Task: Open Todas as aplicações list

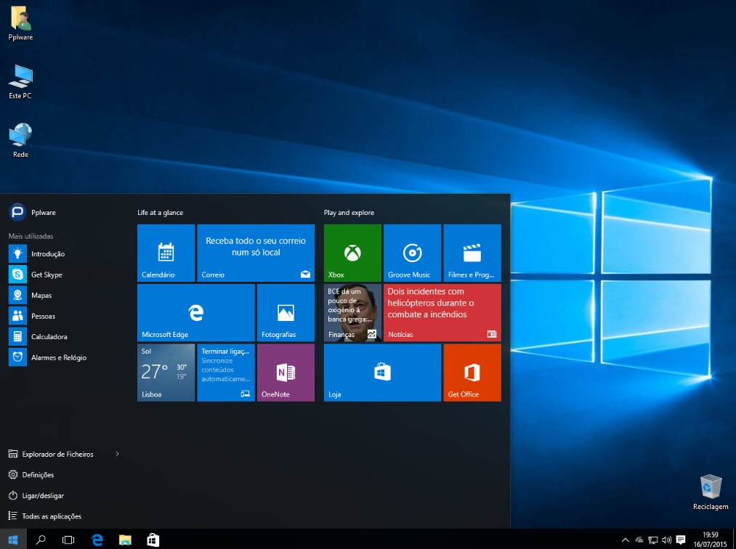Action: point(51,516)
